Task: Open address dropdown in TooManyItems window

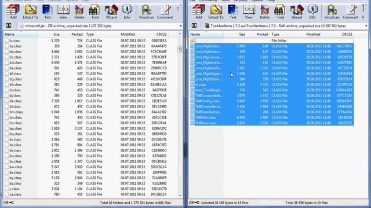Action: (366, 26)
